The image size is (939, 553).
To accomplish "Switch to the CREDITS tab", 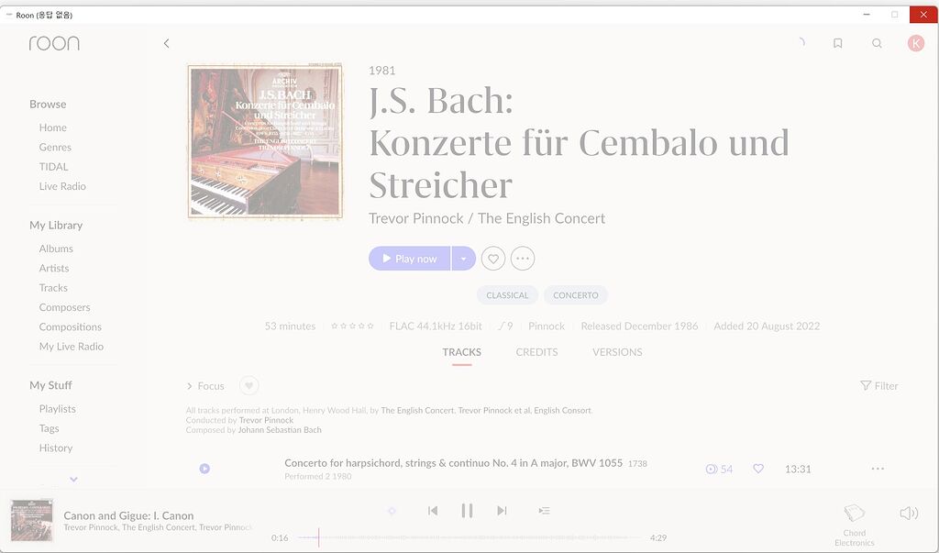I will [536, 352].
